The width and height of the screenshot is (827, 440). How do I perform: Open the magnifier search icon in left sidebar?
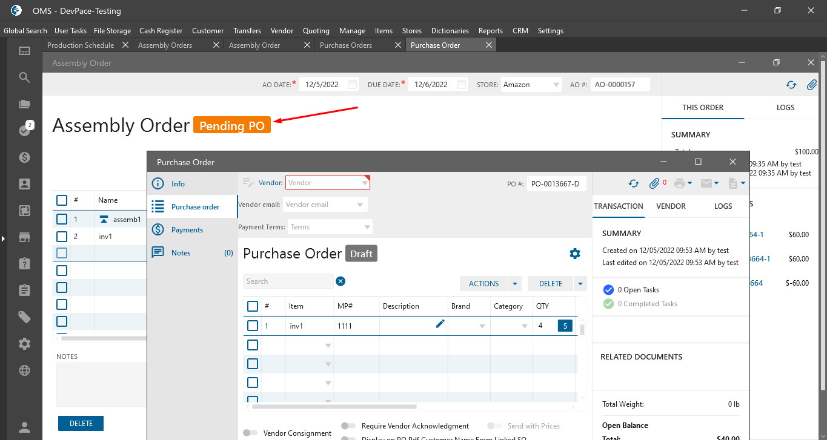(24, 77)
